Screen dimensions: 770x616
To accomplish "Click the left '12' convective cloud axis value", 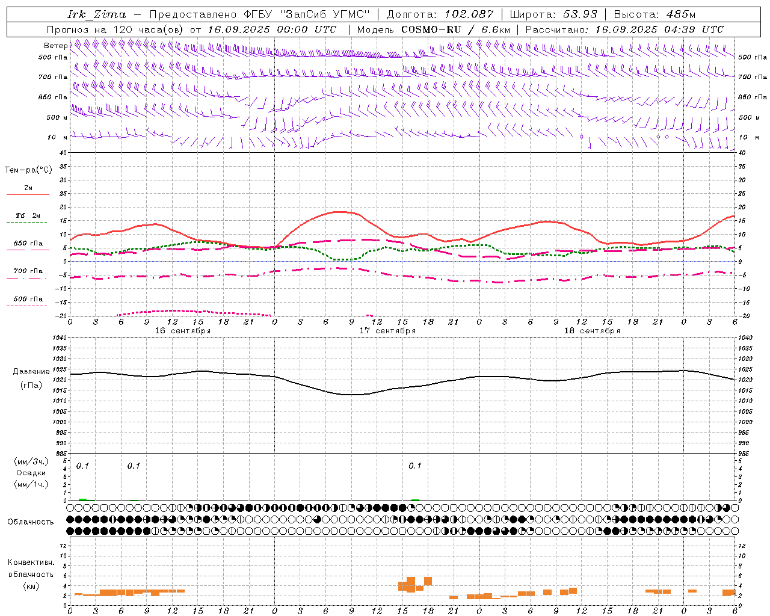I will pyautogui.click(x=62, y=546).
